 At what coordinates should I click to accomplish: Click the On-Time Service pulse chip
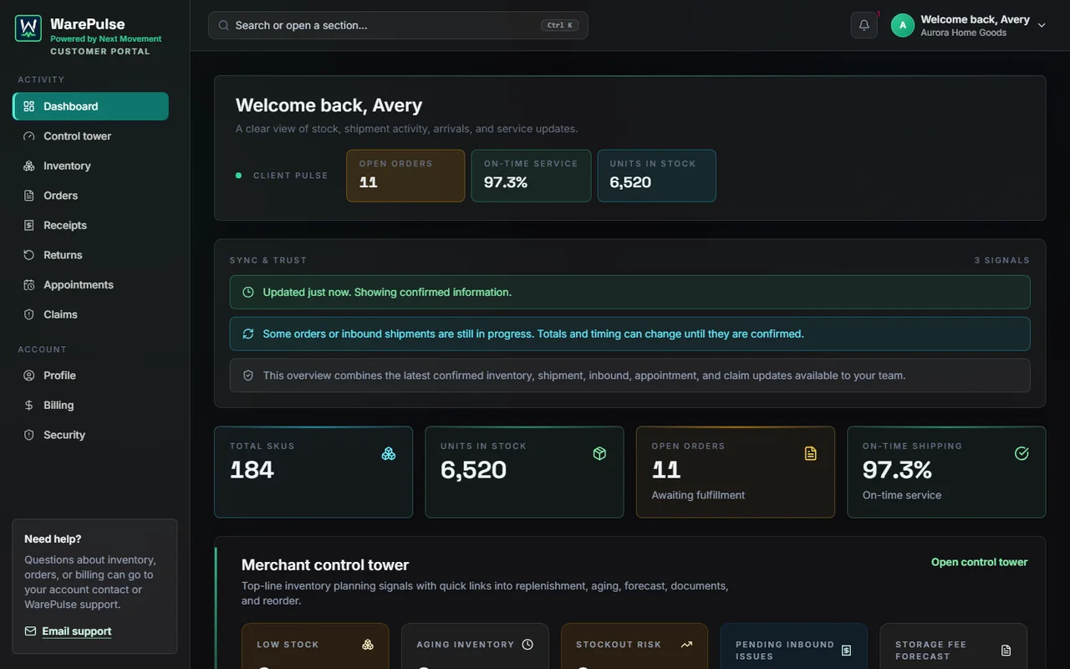click(x=531, y=176)
